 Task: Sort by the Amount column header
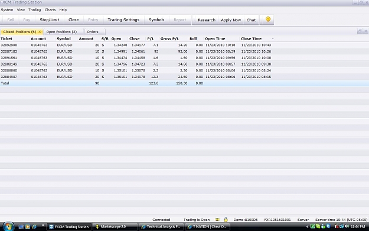tap(86, 38)
